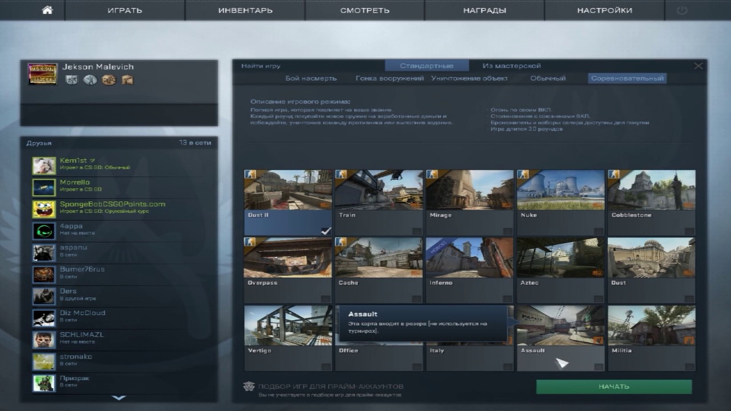Select the Vertigo map thumbnail

(x=288, y=325)
